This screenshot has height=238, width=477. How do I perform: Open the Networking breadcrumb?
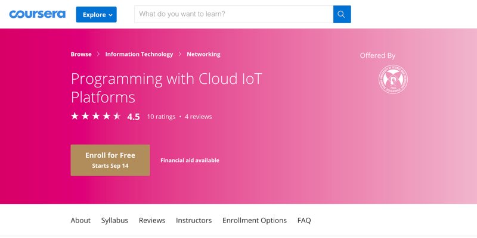pyautogui.click(x=203, y=54)
